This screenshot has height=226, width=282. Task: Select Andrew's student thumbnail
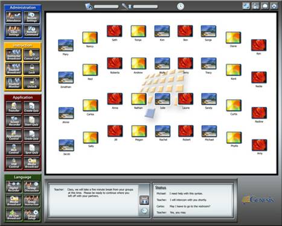pos(138,63)
